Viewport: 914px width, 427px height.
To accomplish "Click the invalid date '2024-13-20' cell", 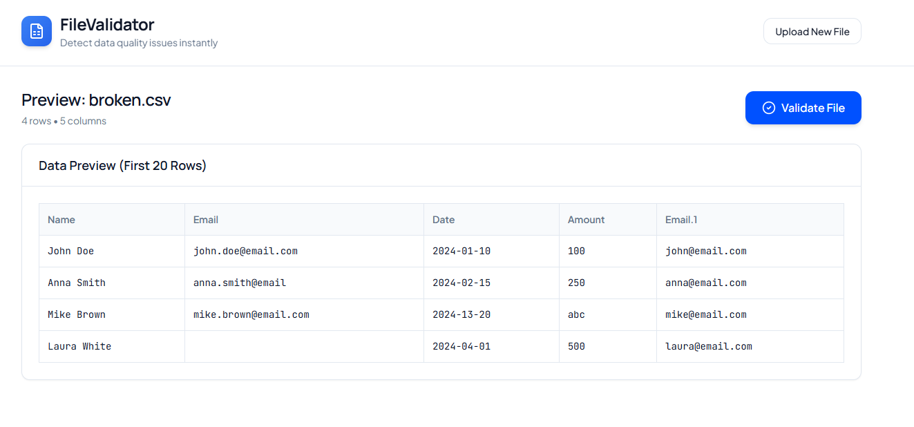I will (461, 314).
